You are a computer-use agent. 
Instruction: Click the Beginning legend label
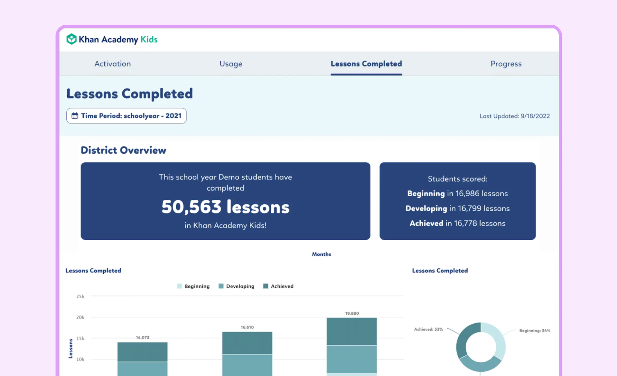coord(197,286)
